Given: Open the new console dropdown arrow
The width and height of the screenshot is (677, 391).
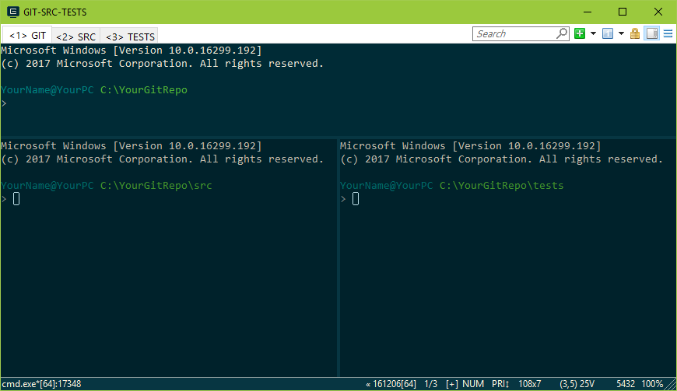Looking at the screenshot, I should pyautogui.click(x=593, y=33).
